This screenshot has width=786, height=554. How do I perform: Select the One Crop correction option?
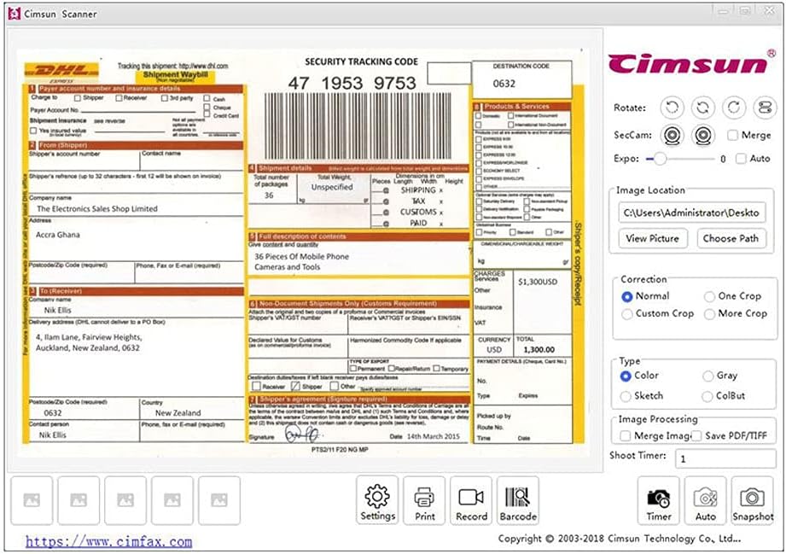(710, 296)
